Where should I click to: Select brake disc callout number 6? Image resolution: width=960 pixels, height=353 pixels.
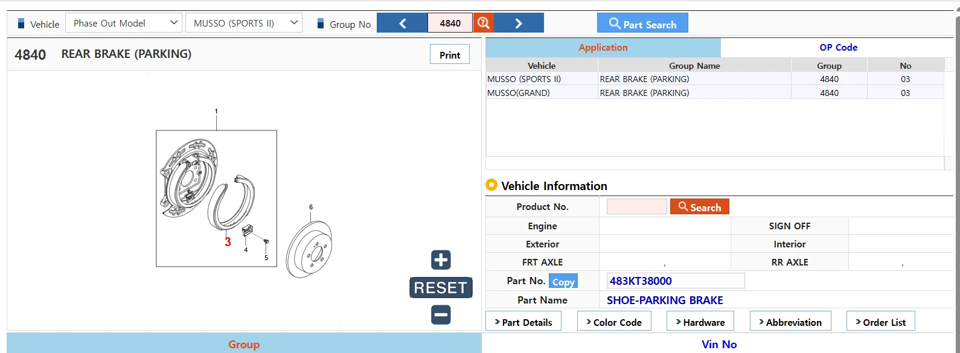311,207
